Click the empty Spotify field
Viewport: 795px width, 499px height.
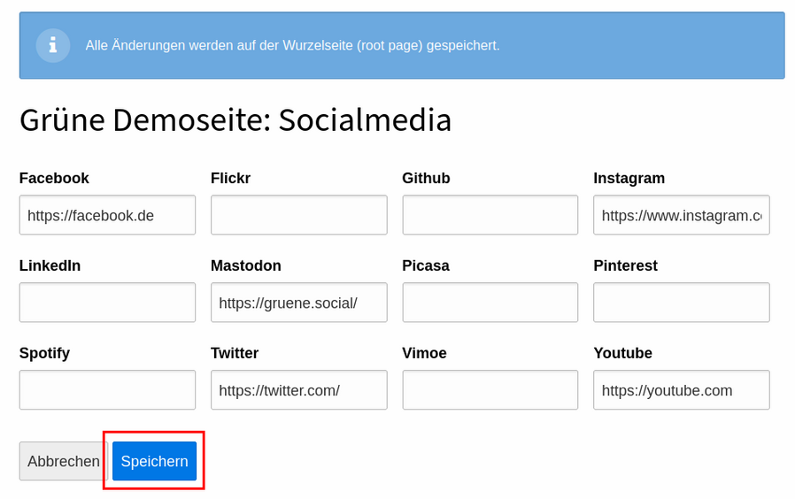point(107,389)
